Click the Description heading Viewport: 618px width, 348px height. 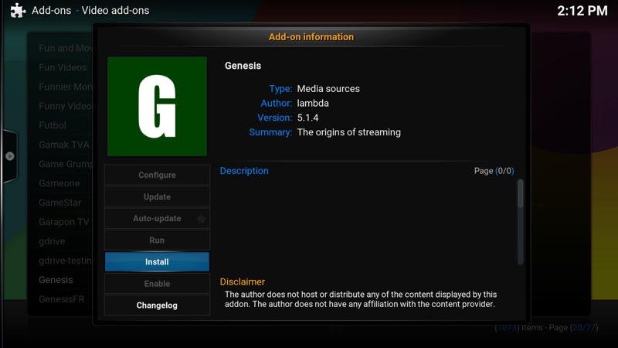(x=244, y=171)
